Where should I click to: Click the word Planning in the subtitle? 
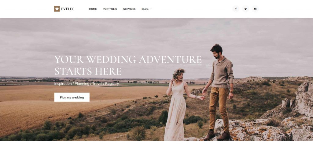pyautogui.click(x=82, y=84)
